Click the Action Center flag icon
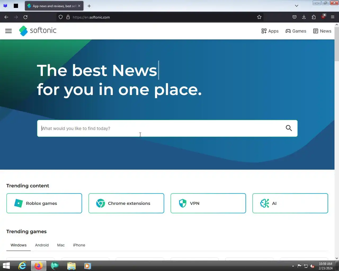This screenshot has width=339, height=271. (x=300, y=266)
